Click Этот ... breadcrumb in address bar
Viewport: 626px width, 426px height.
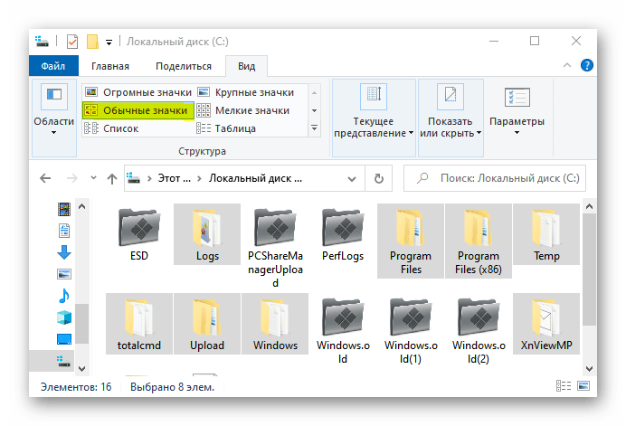[174, 178]
